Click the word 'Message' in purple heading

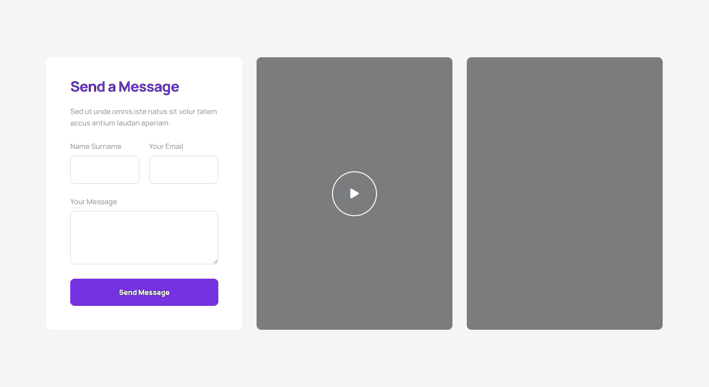point(149,87)
